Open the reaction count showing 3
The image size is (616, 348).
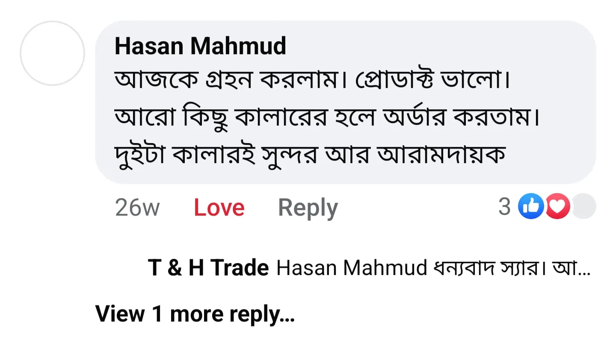[505, 207]
